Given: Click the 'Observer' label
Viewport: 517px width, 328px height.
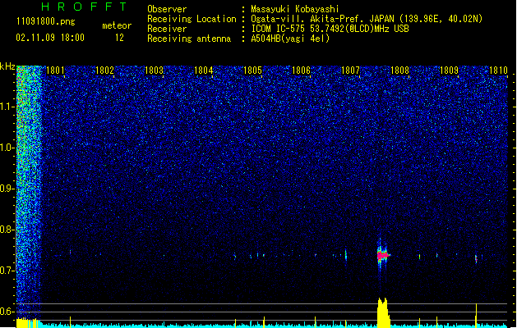Looking at the screenshot, I should [167, 9].
